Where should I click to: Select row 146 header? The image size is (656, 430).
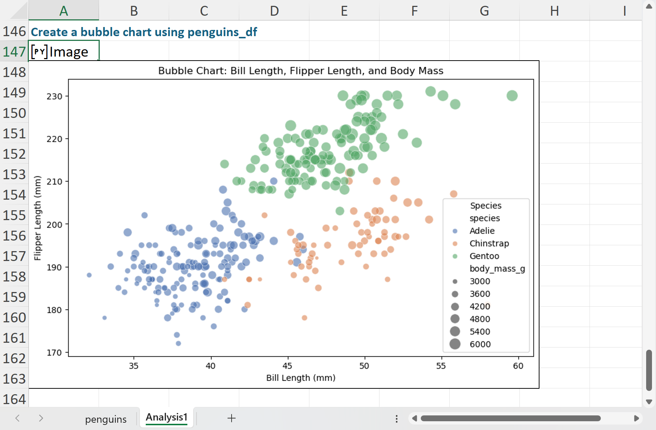tap(14, 31)
